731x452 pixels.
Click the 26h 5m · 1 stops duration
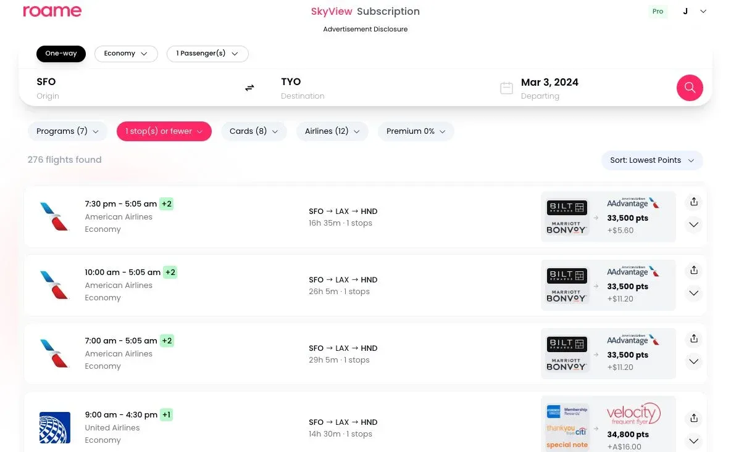pyautogui.click(x=339, y=292)
